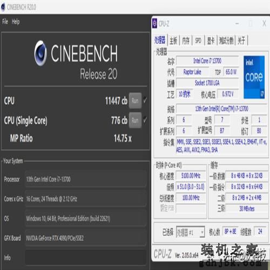The image size is (270, 270).
Task: Click the '10 纳米' process technology value
Action: 185,94
